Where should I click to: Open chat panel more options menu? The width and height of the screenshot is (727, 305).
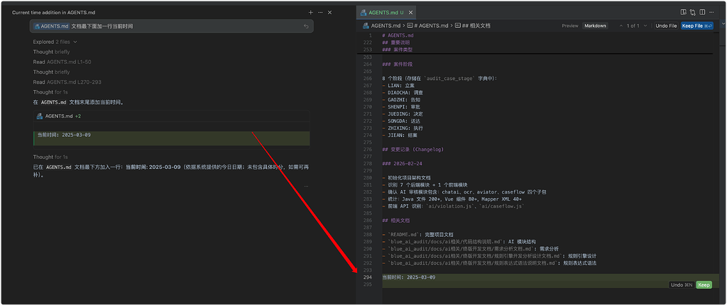pyautogui.click(x=320, y=13)
